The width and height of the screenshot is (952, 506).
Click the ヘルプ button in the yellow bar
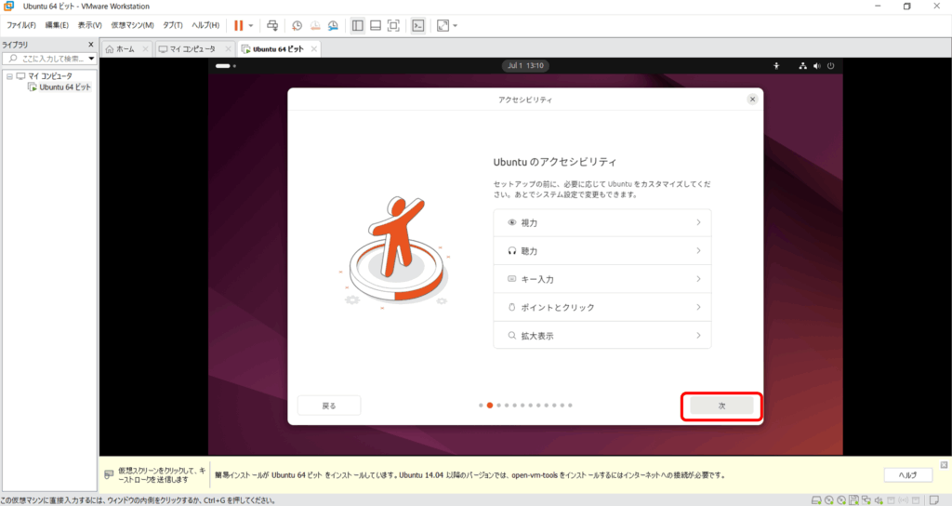[907, 475]
